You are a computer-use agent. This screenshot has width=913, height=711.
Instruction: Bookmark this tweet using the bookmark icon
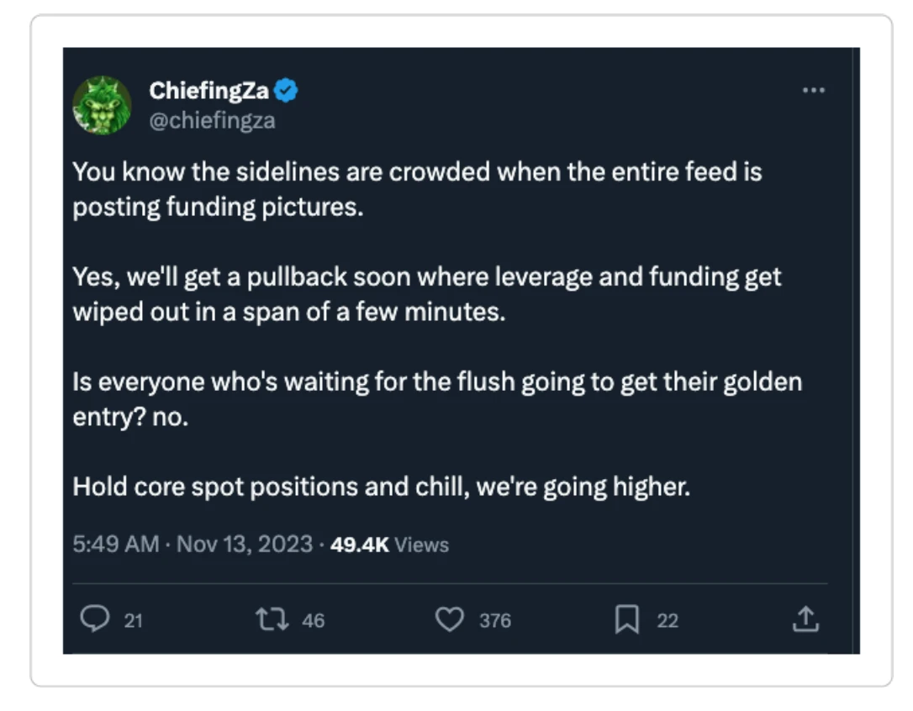[625, 620]
